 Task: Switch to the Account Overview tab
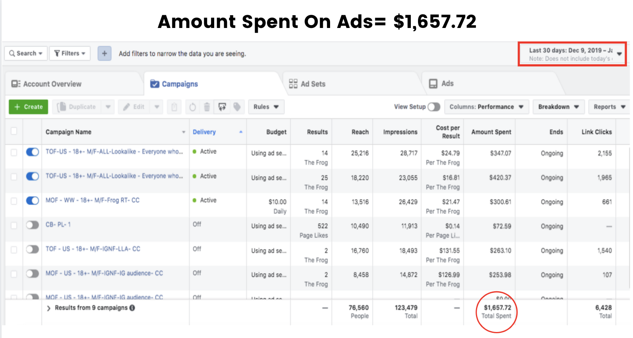click(52, 84)
